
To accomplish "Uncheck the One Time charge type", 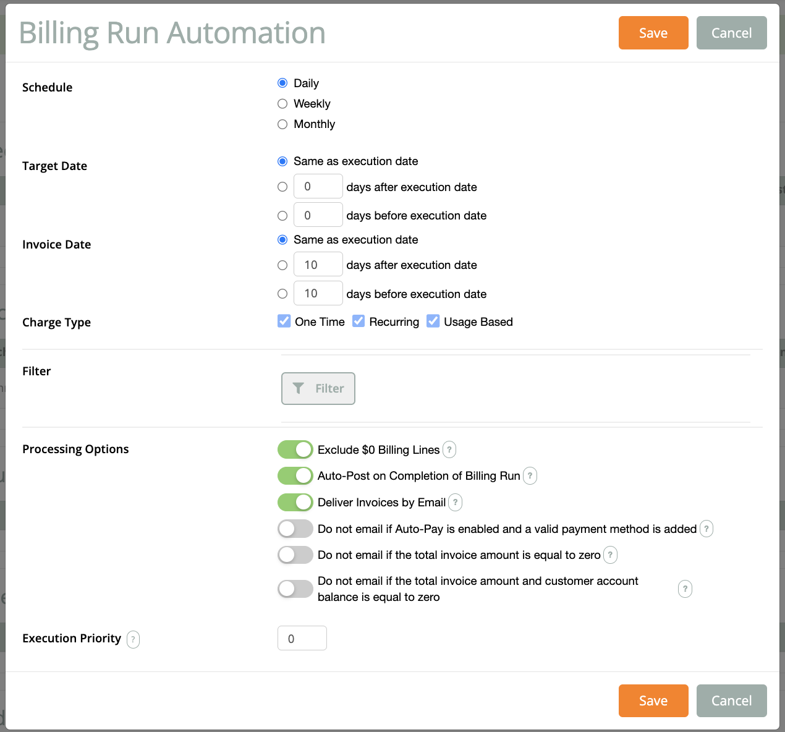I will [284, 321].
